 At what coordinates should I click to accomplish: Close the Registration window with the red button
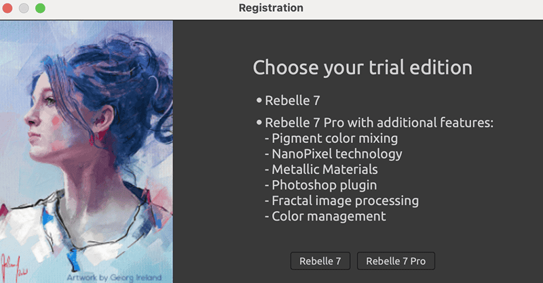[x=7, y=8]
